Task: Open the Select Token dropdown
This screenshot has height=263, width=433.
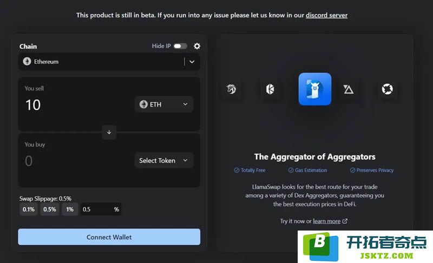Action: pyautogui.click(x=164, y=160)
